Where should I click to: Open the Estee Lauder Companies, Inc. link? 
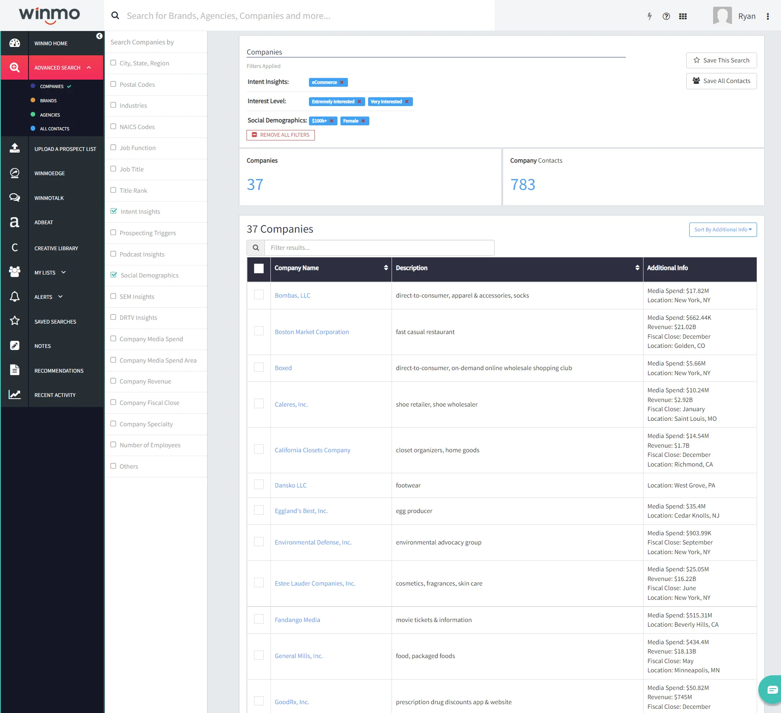click(x=315, y=583)
